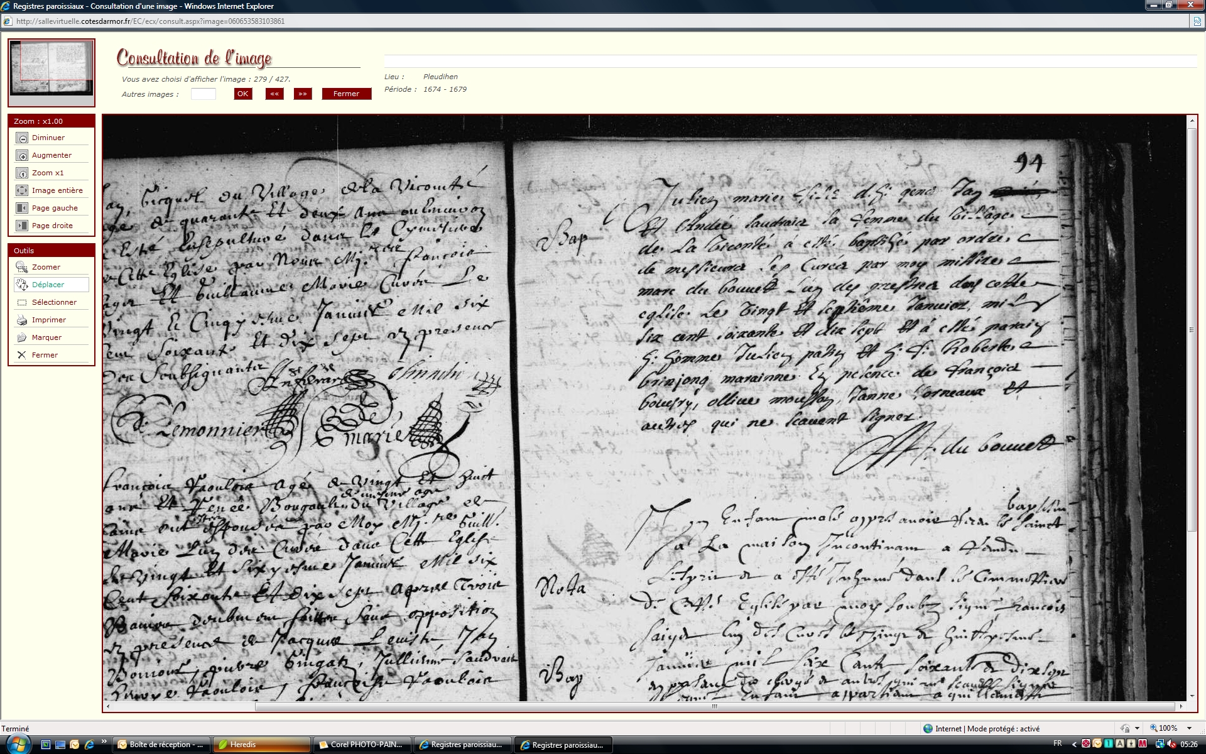Click the Marquer marker tool
1206x754 pixels.
[x=22, y=337]
